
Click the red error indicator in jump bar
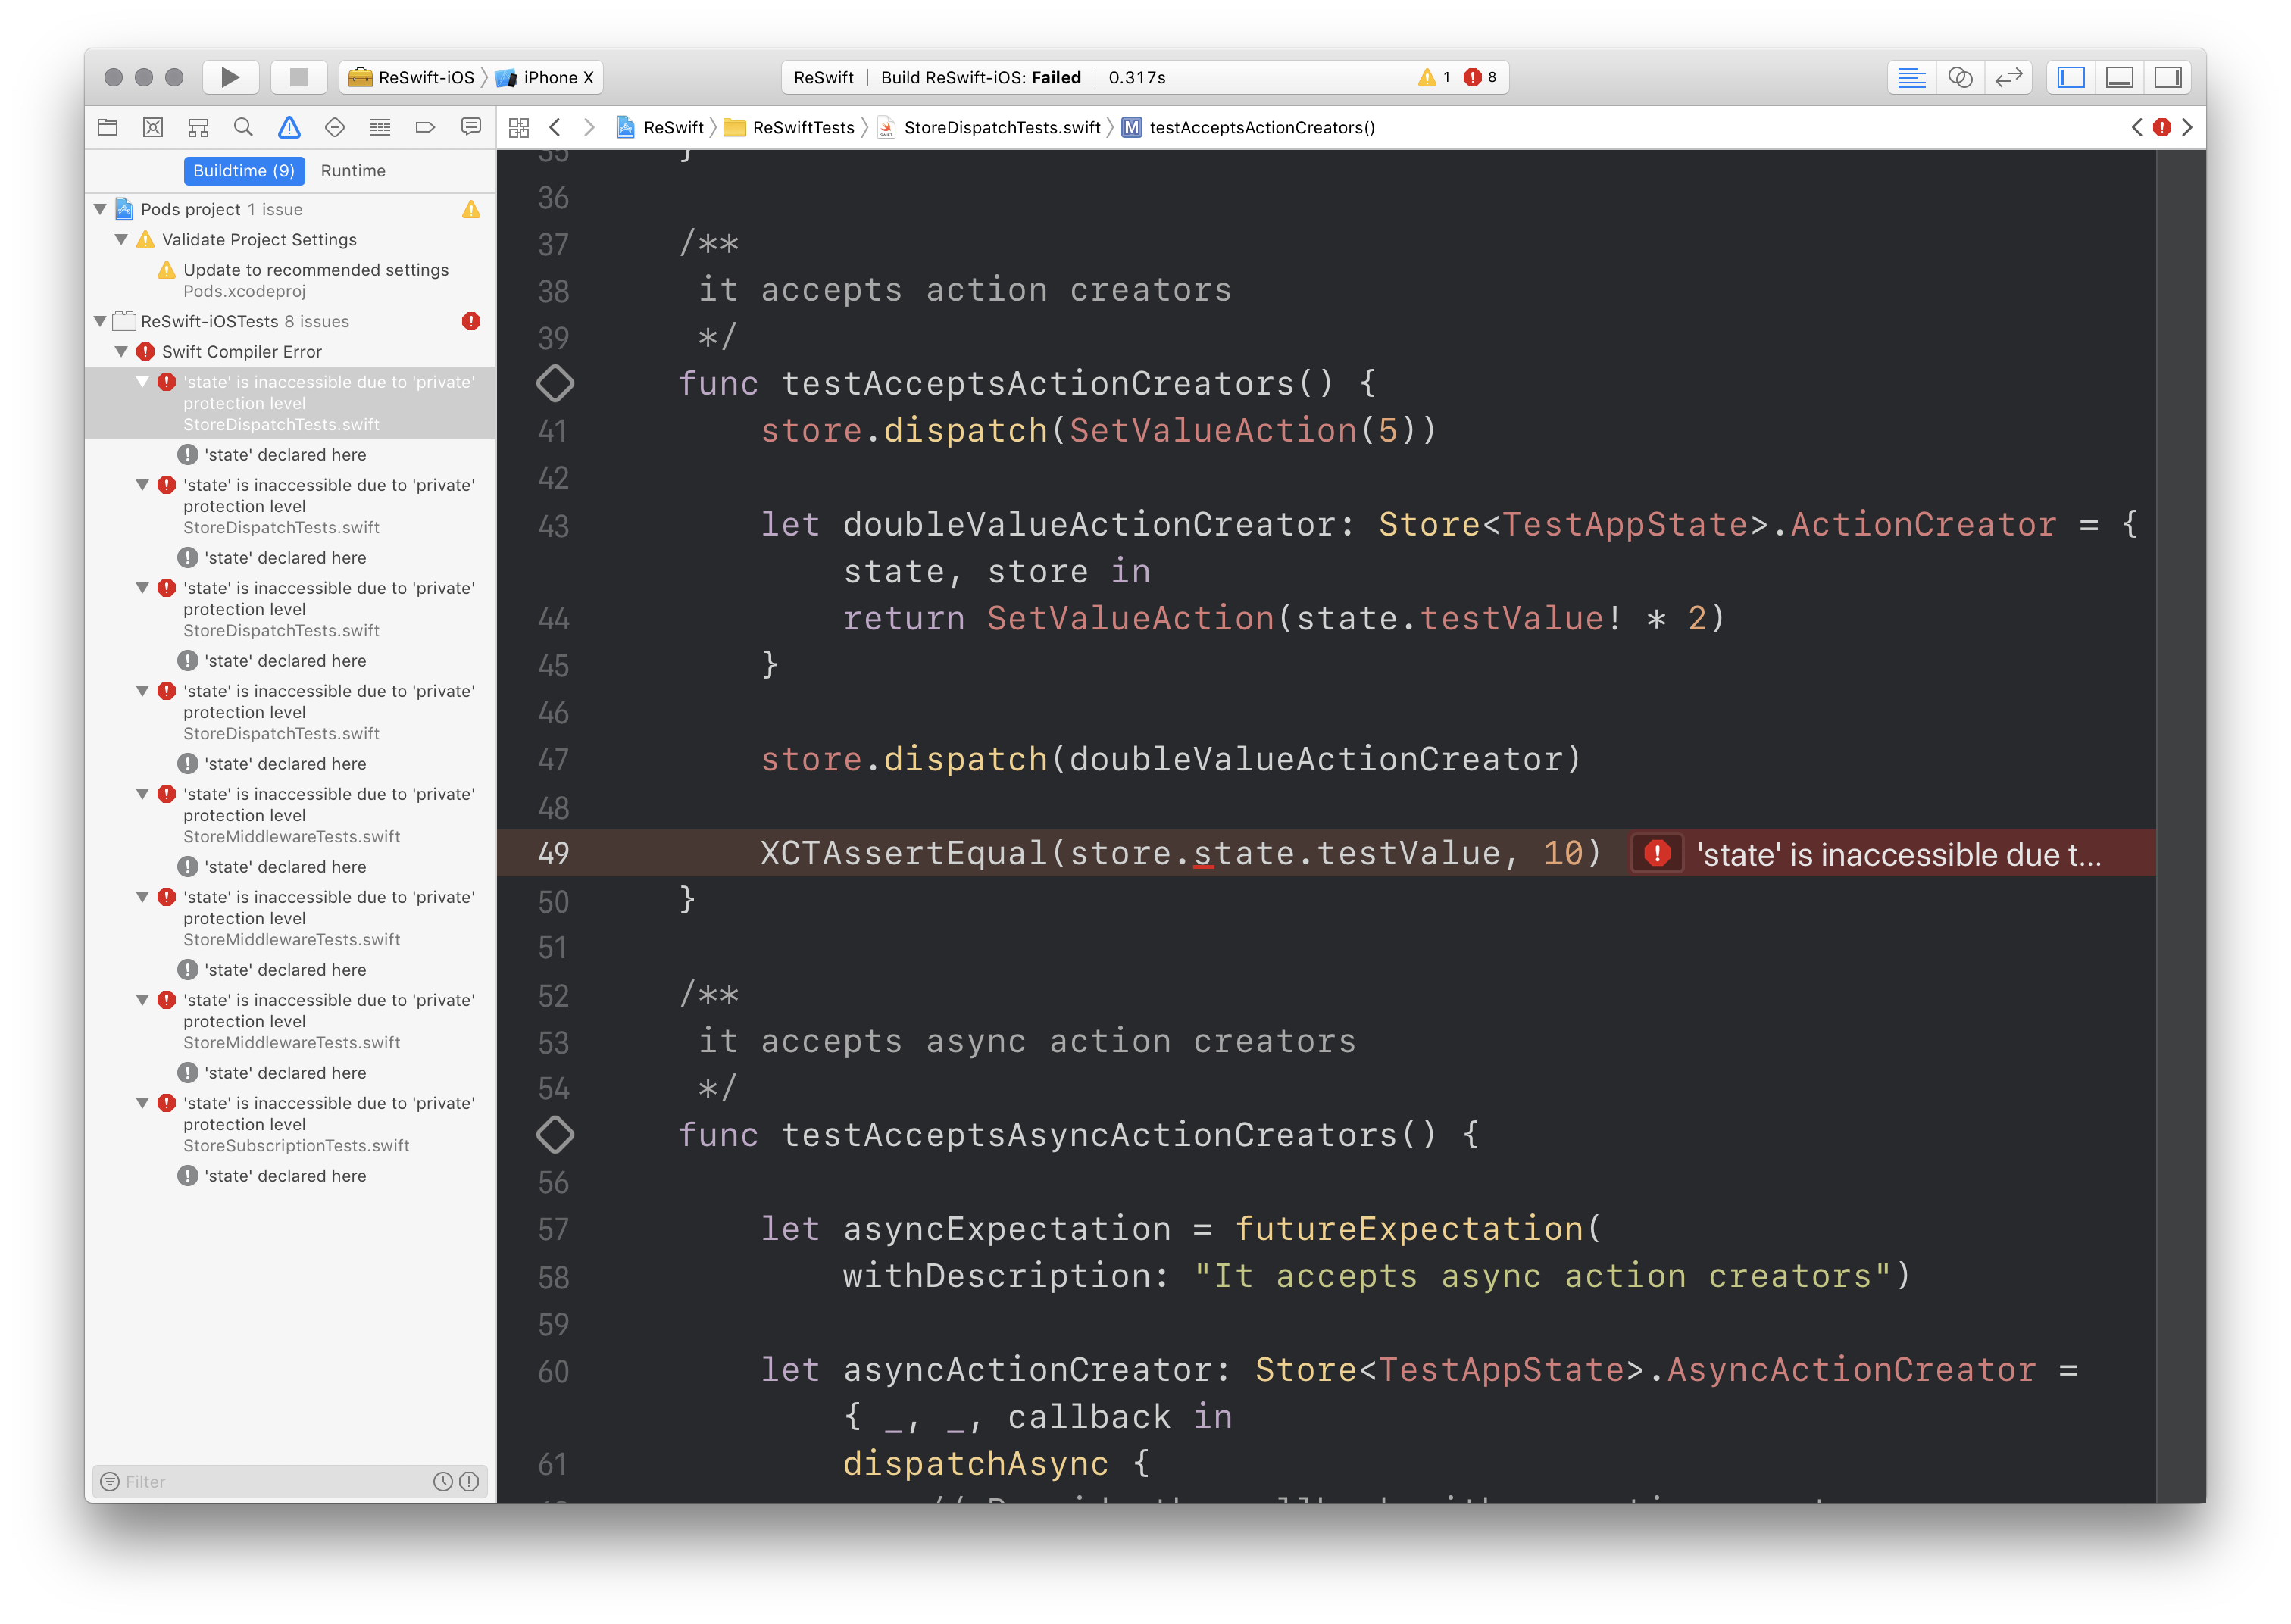pos(2162,127)
